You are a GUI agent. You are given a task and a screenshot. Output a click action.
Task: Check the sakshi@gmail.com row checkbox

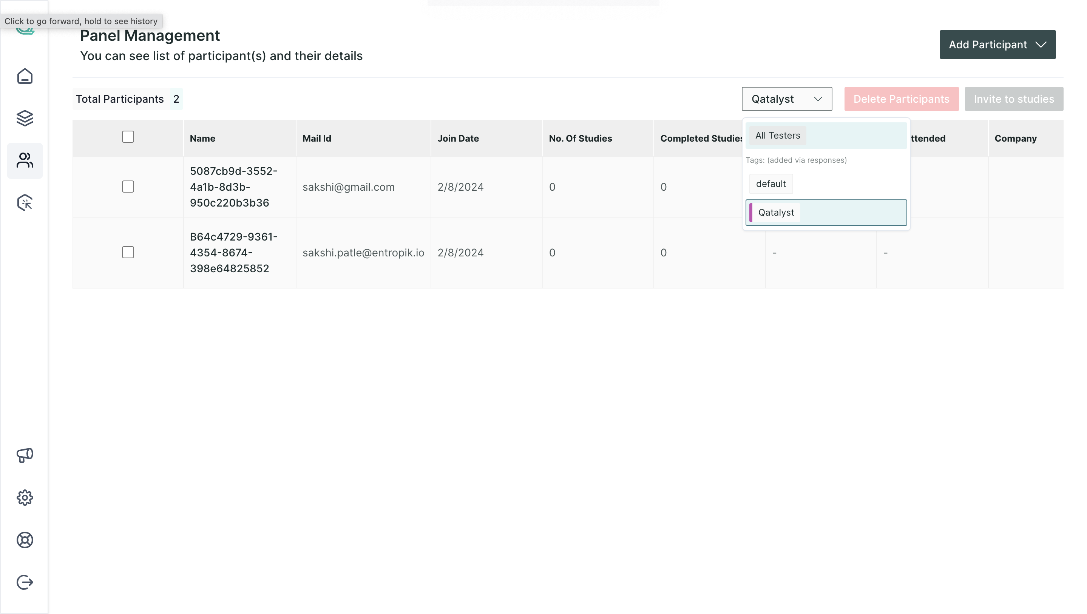coord(128,187)
